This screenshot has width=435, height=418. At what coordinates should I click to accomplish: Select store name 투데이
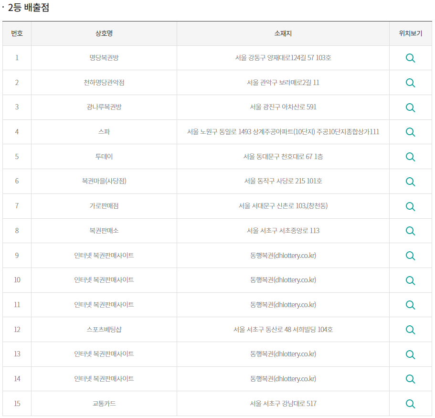[104, 157]
